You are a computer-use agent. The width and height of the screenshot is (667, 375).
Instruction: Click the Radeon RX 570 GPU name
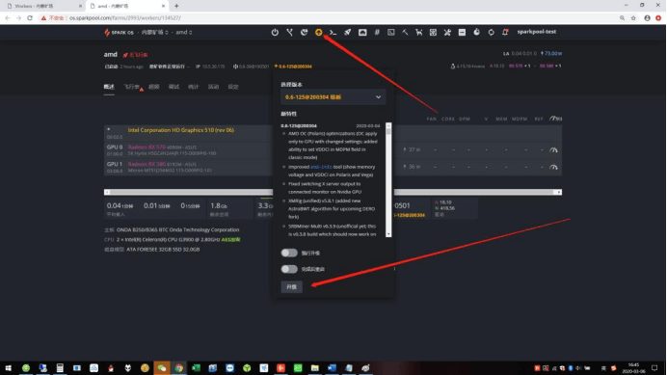[147, 147]
